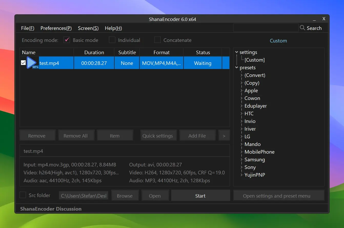Enable Concatenate encoding mode
Image resolution: width=344 pixels, height=228 pixels.
(157, 40)
